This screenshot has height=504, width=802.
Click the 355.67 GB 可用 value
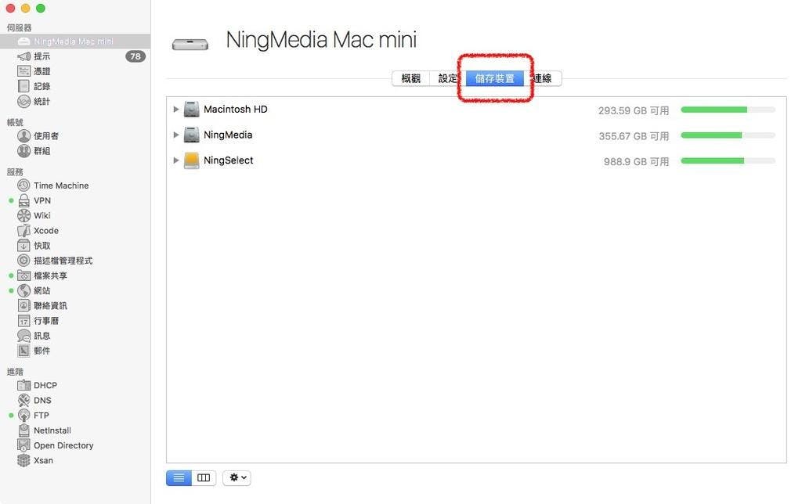click(634, 136)
